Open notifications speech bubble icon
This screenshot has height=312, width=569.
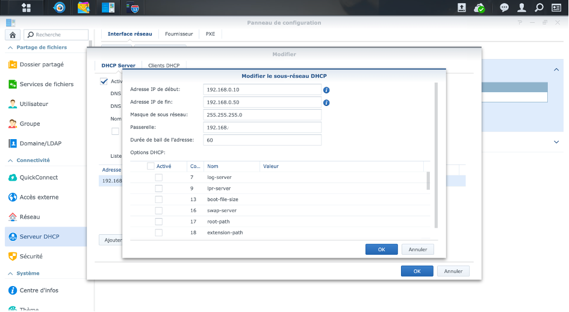pos(505,8)
